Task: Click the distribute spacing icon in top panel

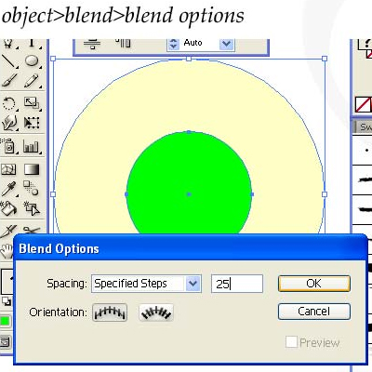Action: click(123, 43)
